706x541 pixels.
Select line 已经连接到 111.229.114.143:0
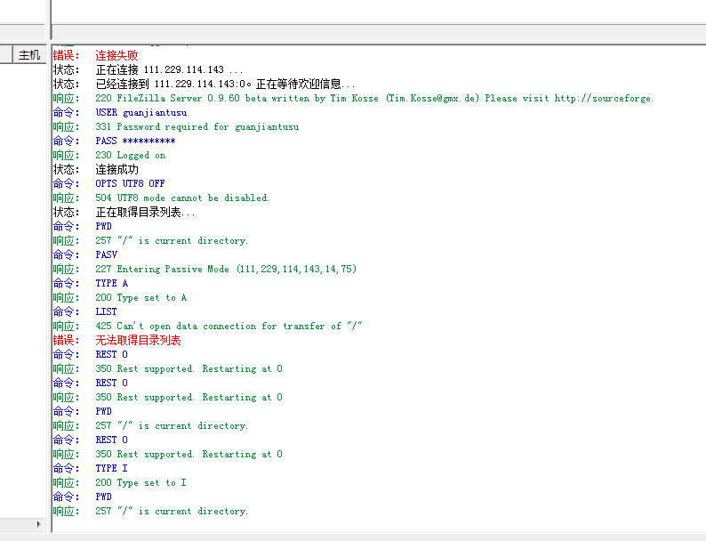coord(204,85)
